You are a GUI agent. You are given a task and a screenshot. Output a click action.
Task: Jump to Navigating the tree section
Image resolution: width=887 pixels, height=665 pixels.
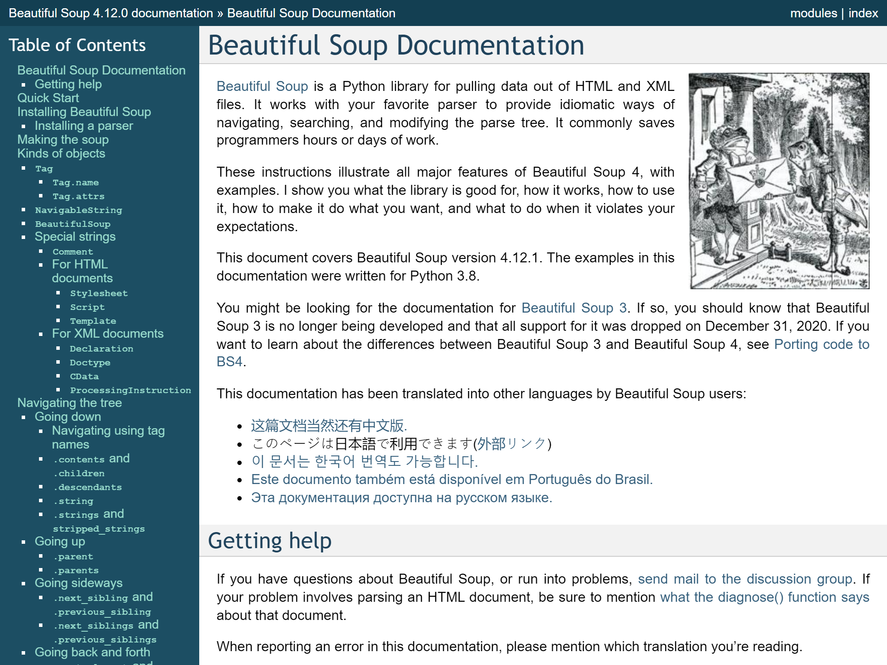coord(69,403)
